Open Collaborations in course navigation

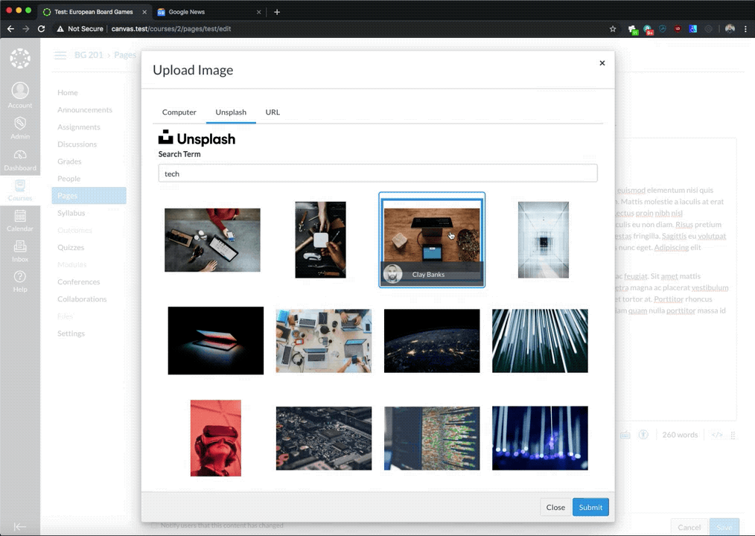[x=82, y=299]
